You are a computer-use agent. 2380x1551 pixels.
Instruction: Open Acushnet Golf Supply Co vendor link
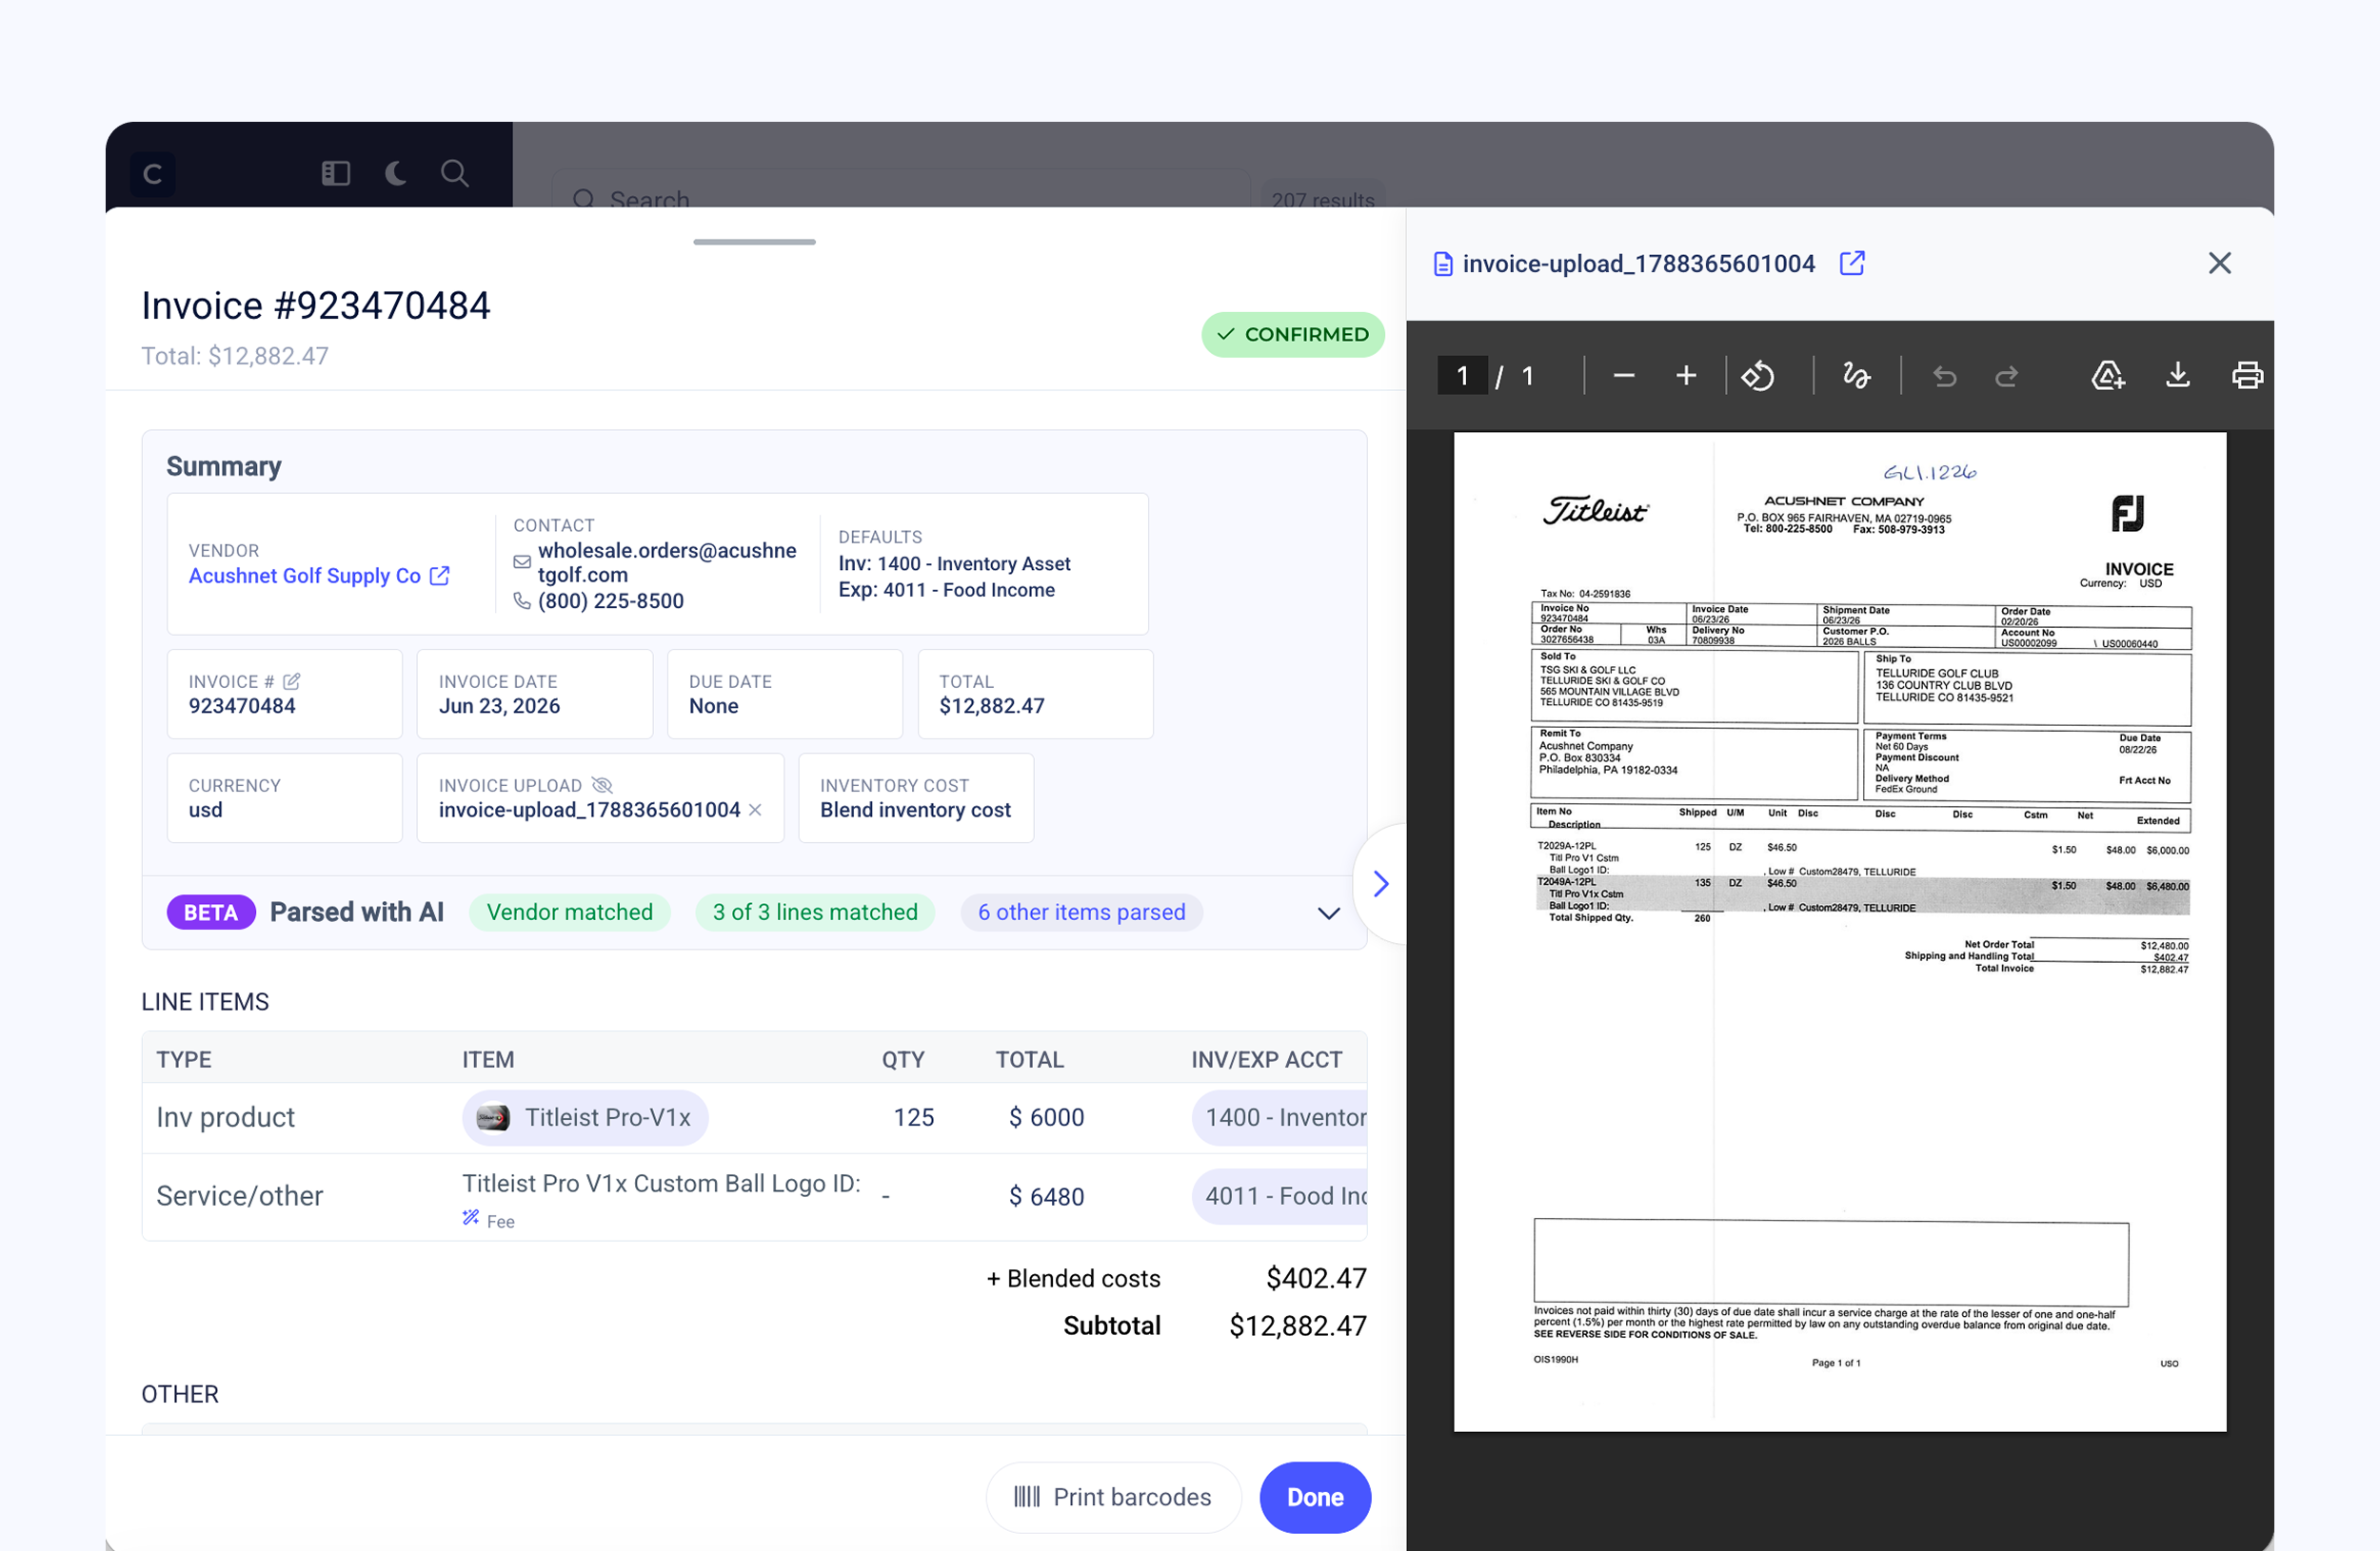(305, 576)
